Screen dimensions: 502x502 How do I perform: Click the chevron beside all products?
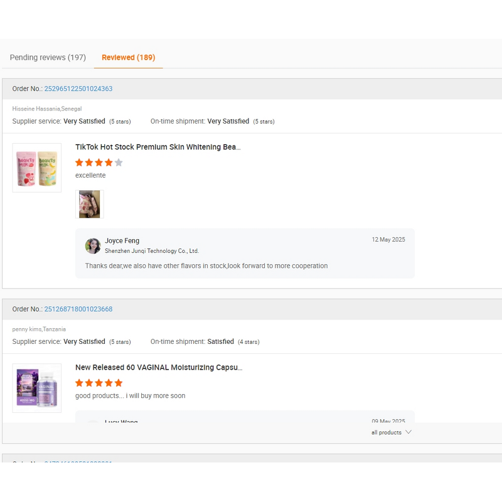tap(408, 432)
